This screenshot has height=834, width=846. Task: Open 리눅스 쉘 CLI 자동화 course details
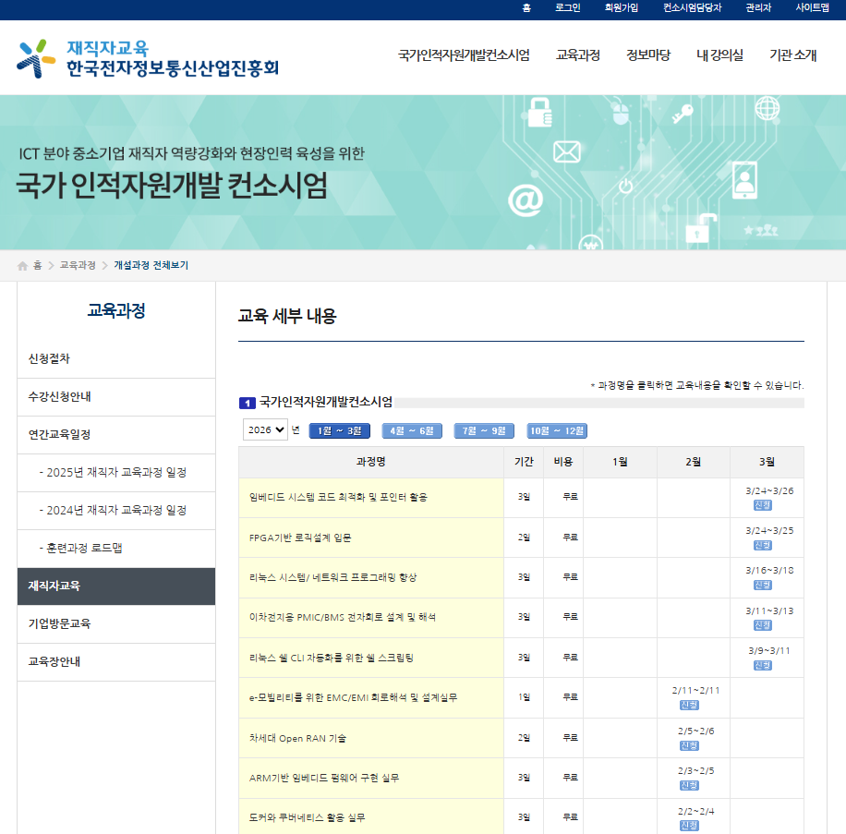pyautogui.click(x=332, y=658)
